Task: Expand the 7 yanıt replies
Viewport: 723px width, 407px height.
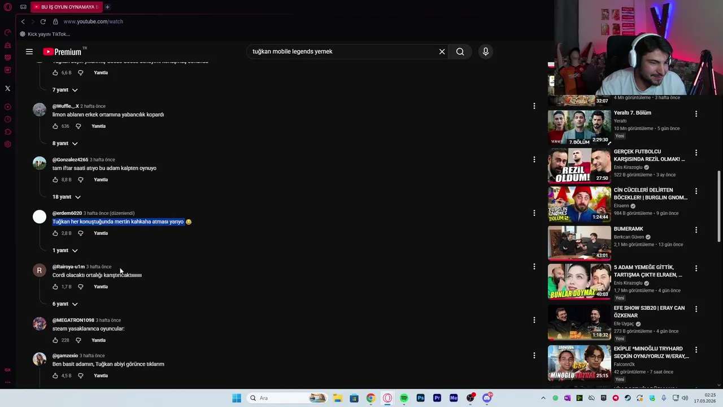Action: [x=65, y=90]
